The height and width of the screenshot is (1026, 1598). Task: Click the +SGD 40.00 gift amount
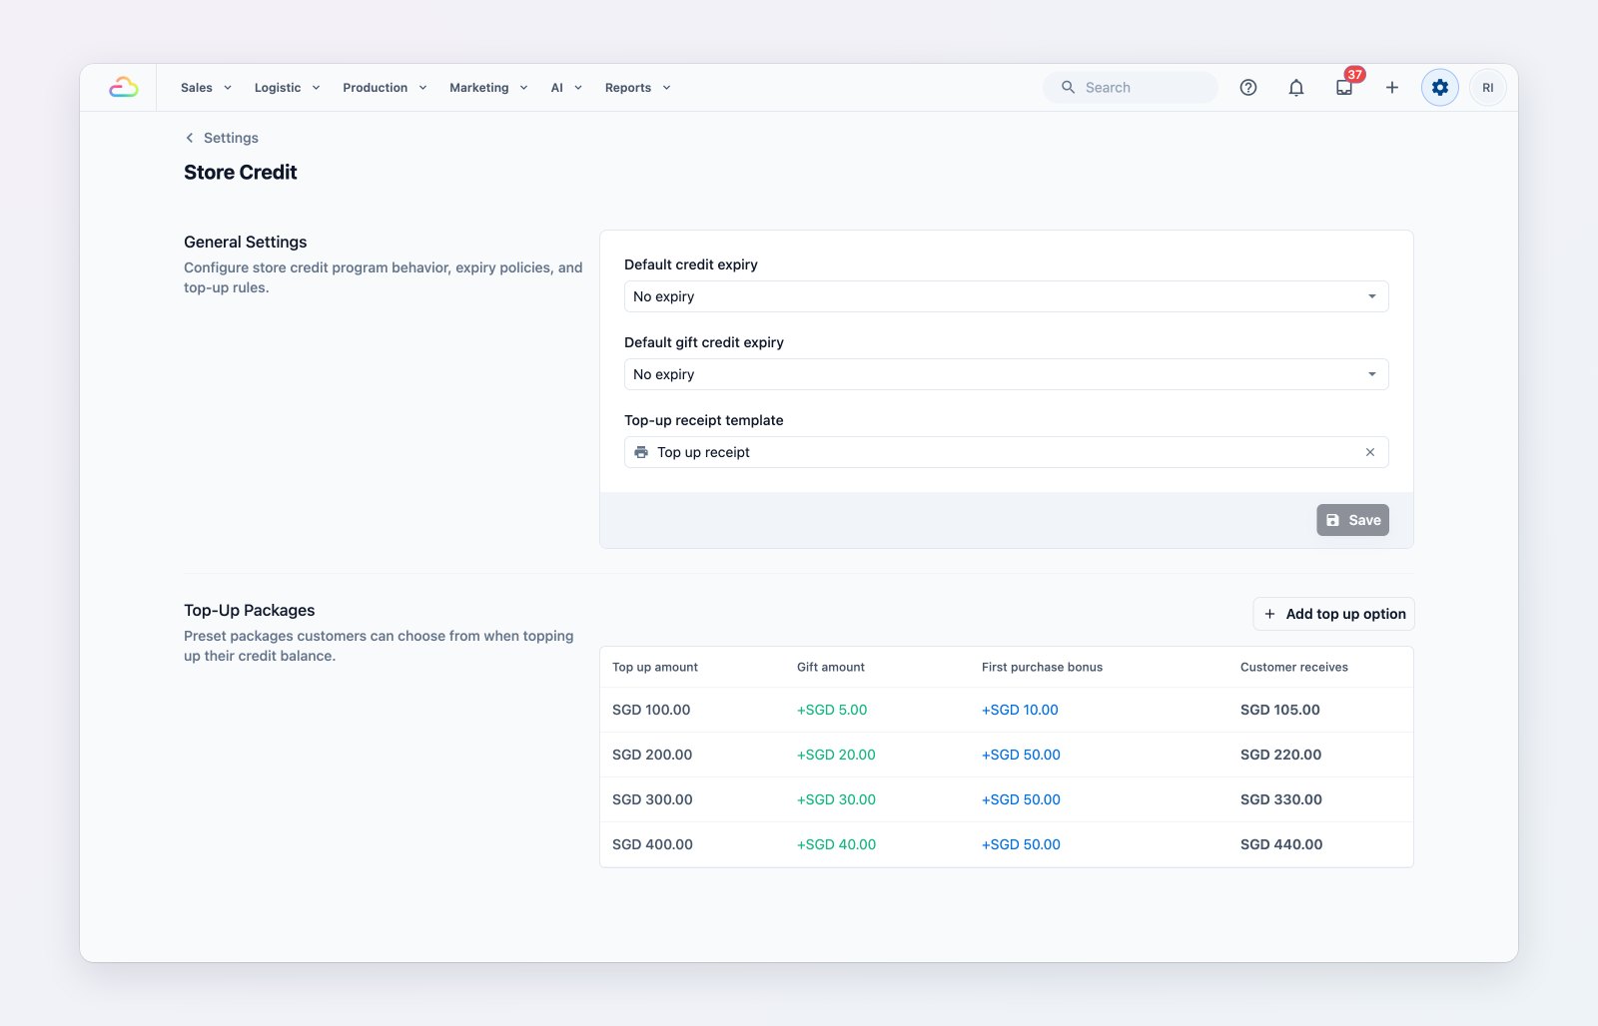click(836, 844)
